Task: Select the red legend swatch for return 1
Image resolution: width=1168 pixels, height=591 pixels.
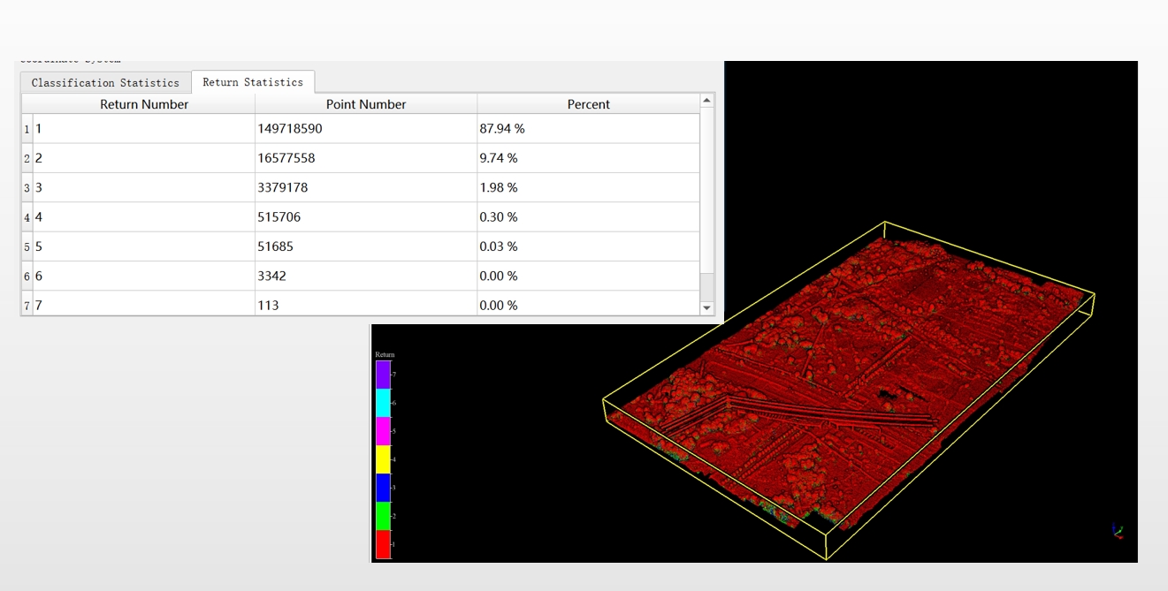Action: 384,544
